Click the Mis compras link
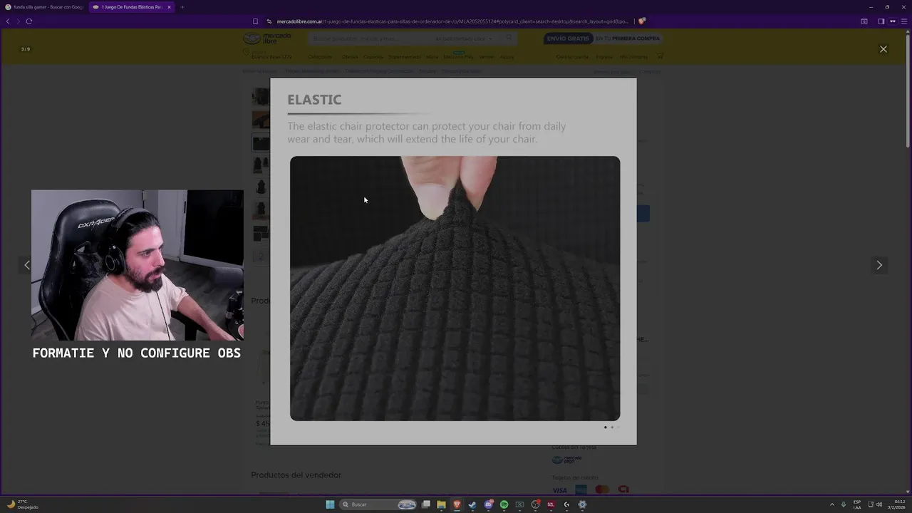 click(633, 57)
